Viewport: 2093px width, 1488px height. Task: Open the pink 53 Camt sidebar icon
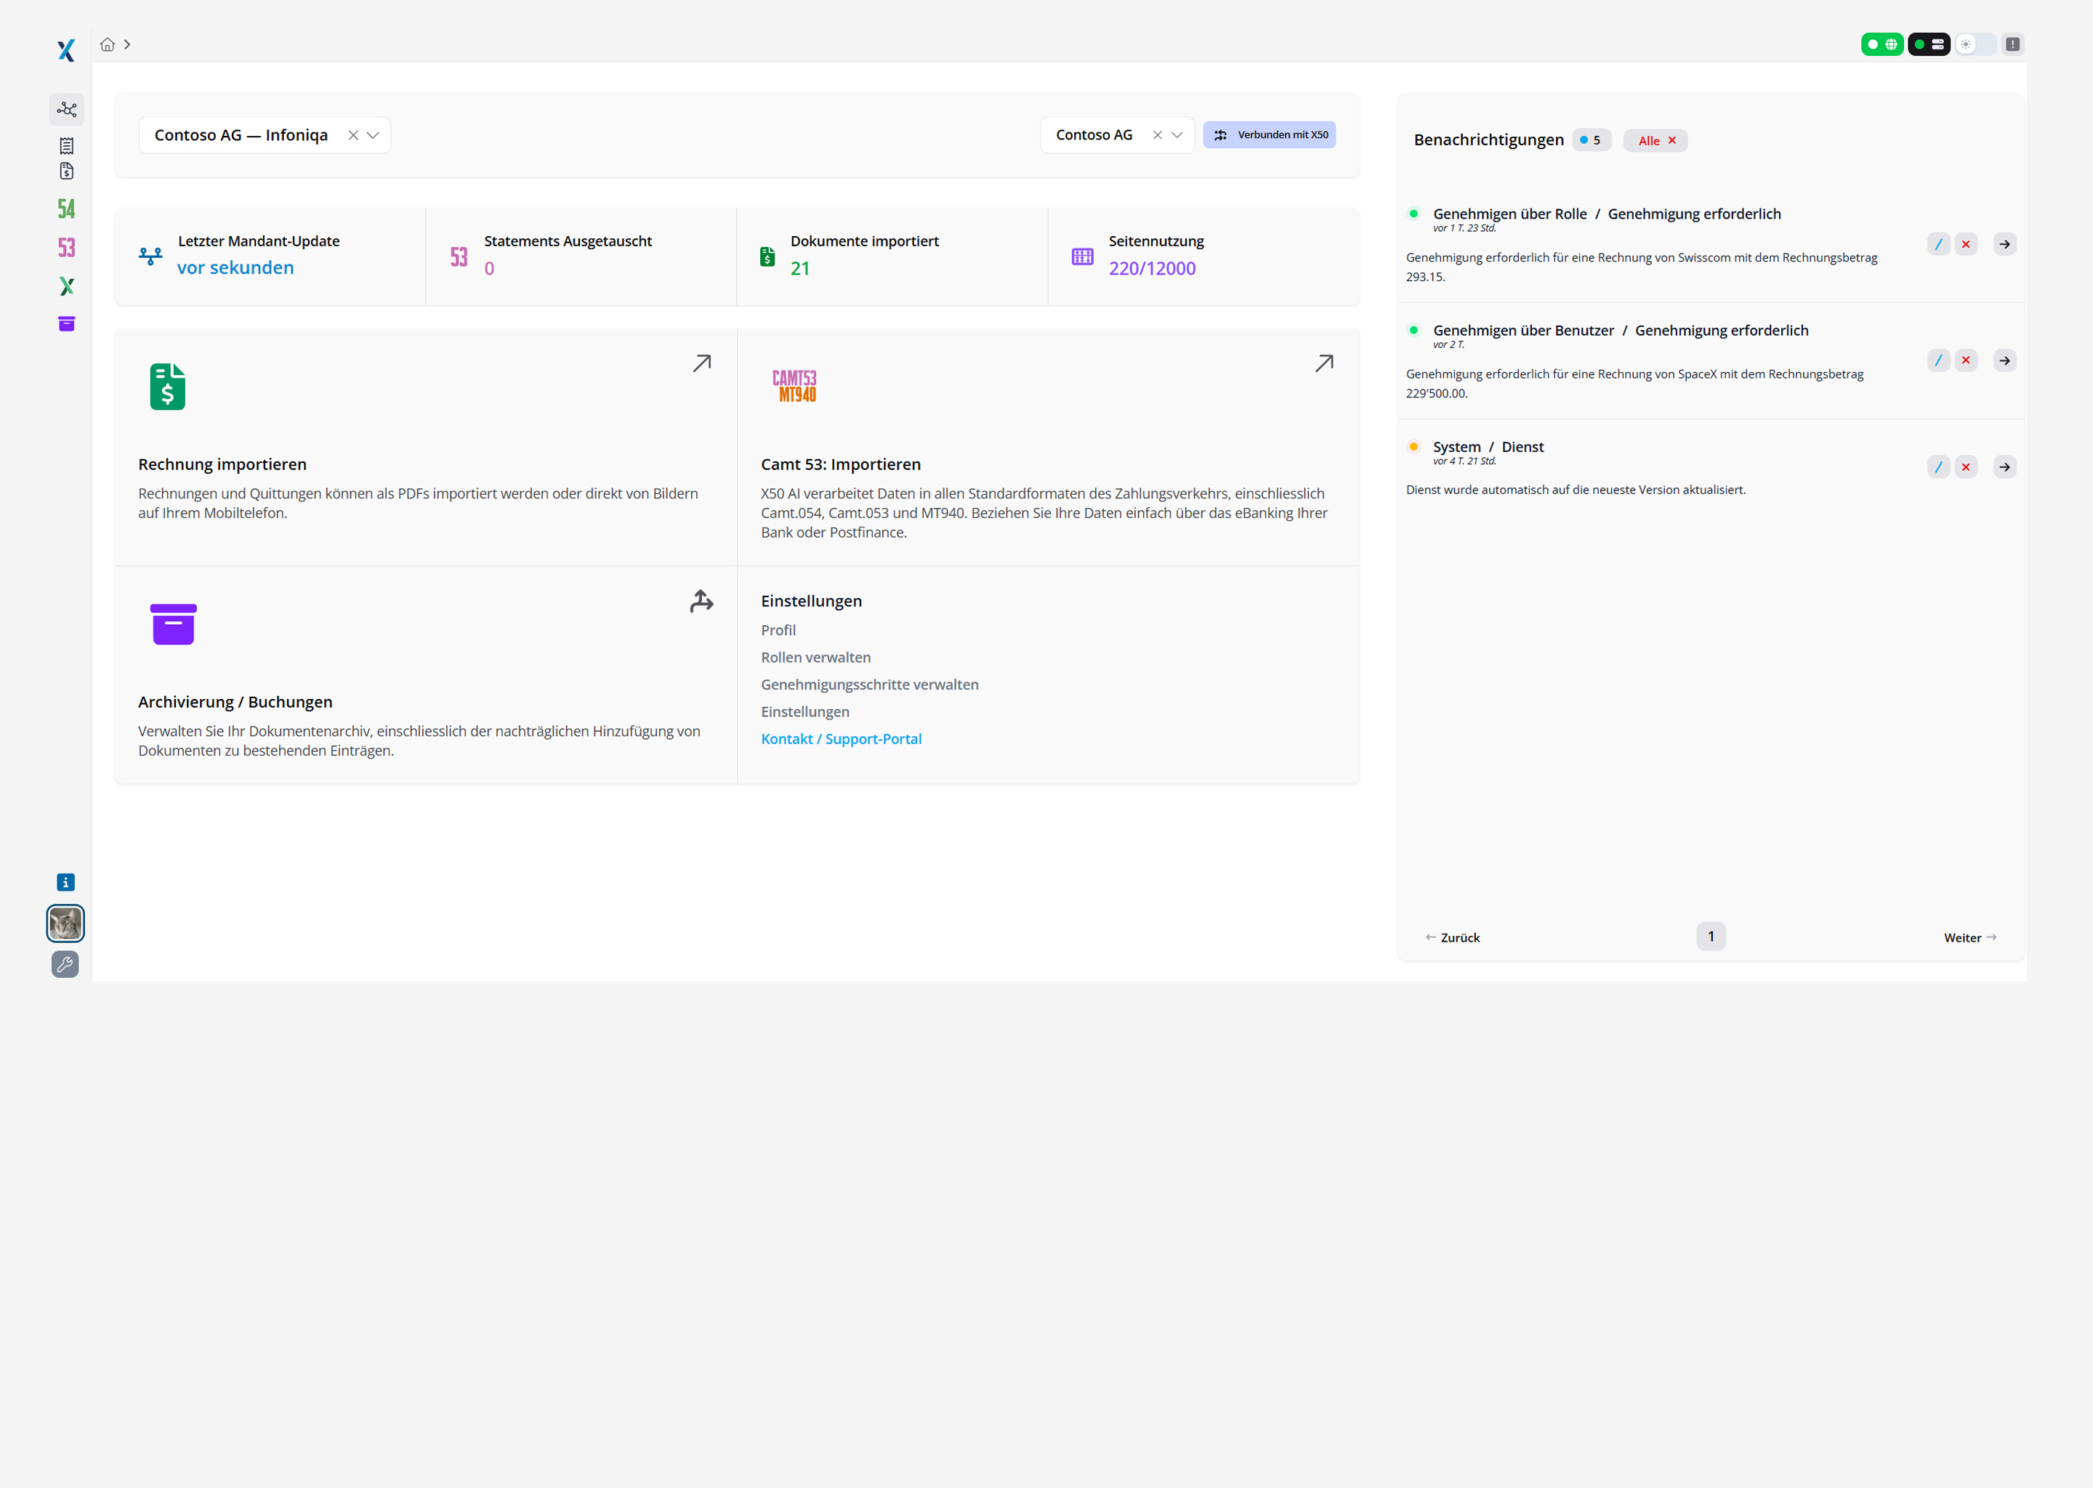pyautogui.click(x=67, y=247)
